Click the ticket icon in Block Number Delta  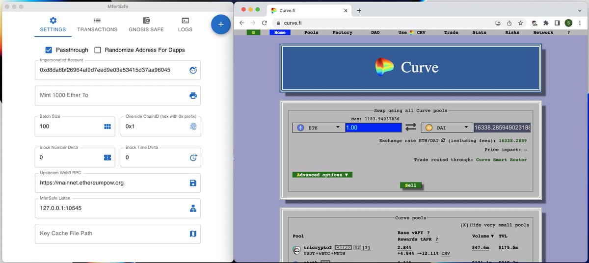click(x=107, y=158)
